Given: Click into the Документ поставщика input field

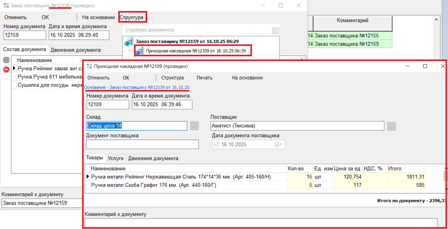Looking at the screenshot, I should (x=142, y=144).
